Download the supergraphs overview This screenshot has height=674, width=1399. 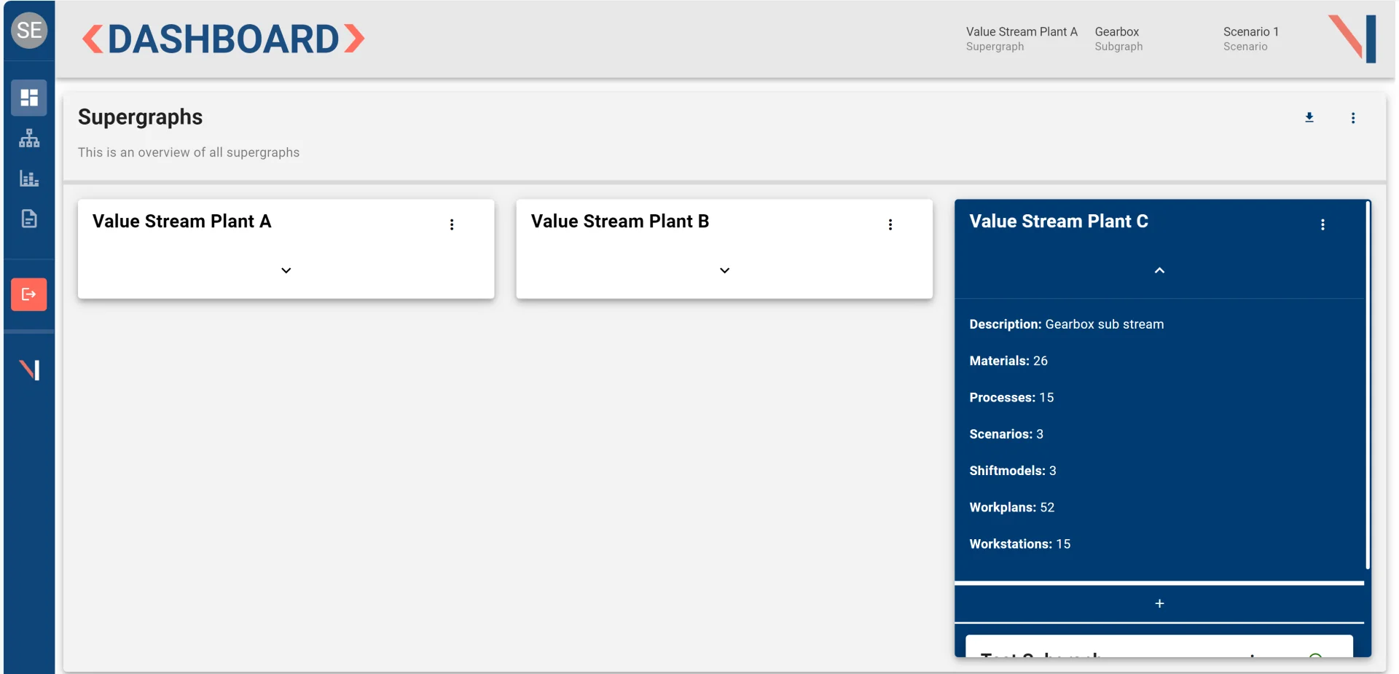point(1309,117)
